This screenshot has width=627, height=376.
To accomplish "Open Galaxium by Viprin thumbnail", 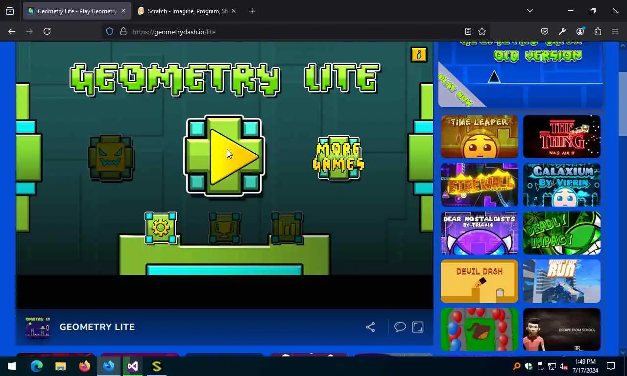I will 562,185.
